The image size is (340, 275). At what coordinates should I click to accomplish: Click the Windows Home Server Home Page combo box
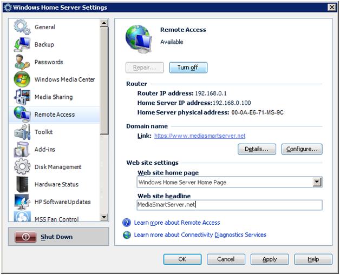(x=230, y=182)
